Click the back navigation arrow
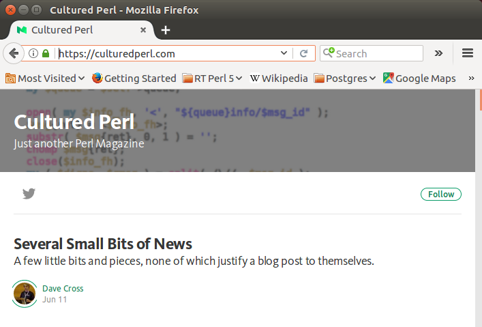Image resolution: width=482 pixels, height=327 pixels. [13, 53]
